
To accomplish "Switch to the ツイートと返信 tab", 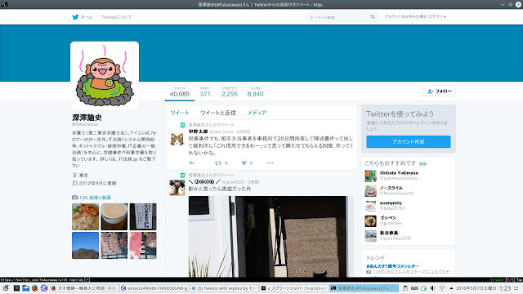I will [x=218, y=113].
